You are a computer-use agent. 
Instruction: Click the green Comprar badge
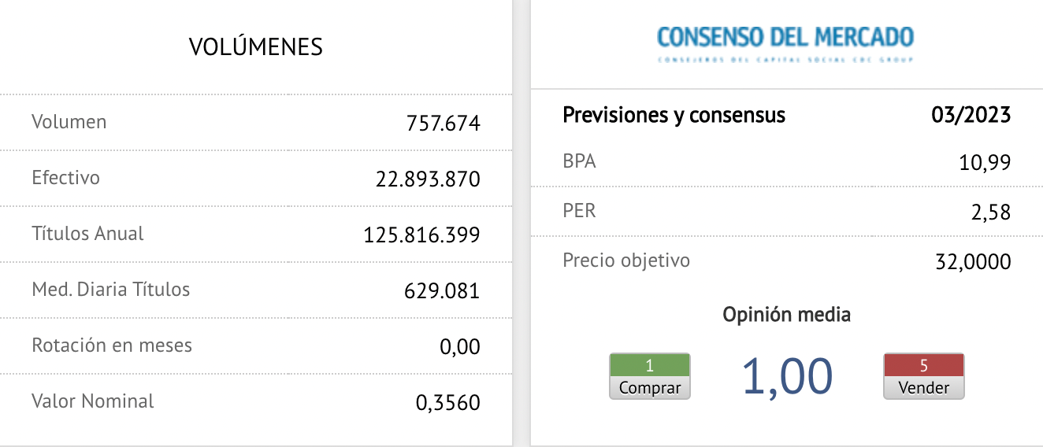pos(649,376)
